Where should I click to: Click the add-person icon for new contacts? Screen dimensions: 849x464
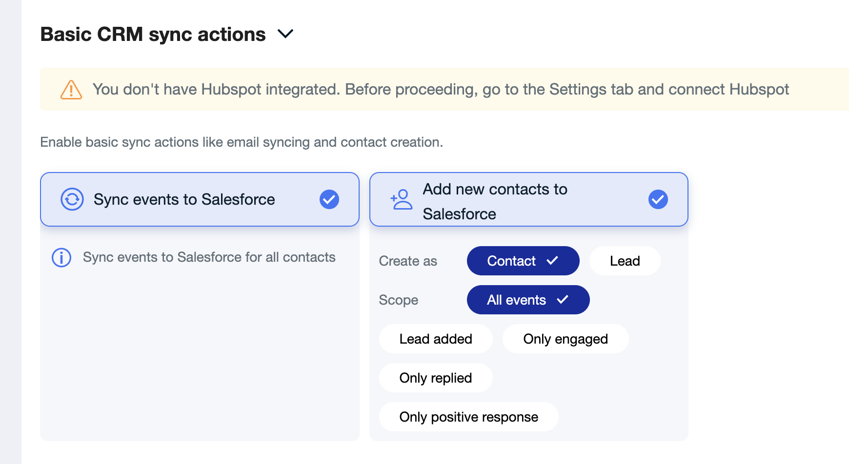(x=402, y=199)
